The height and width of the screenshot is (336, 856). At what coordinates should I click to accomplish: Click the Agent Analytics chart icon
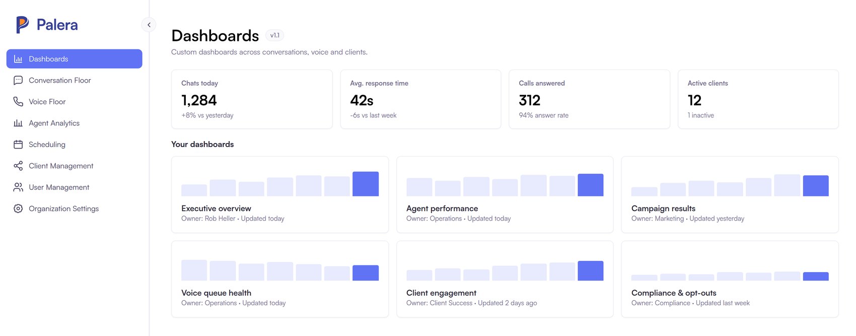pos(18,123)
